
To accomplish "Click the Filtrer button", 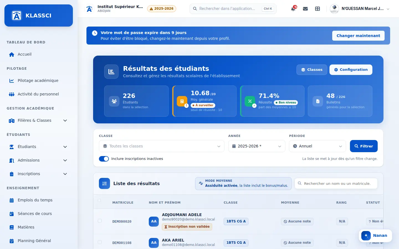I will (364, 146).
